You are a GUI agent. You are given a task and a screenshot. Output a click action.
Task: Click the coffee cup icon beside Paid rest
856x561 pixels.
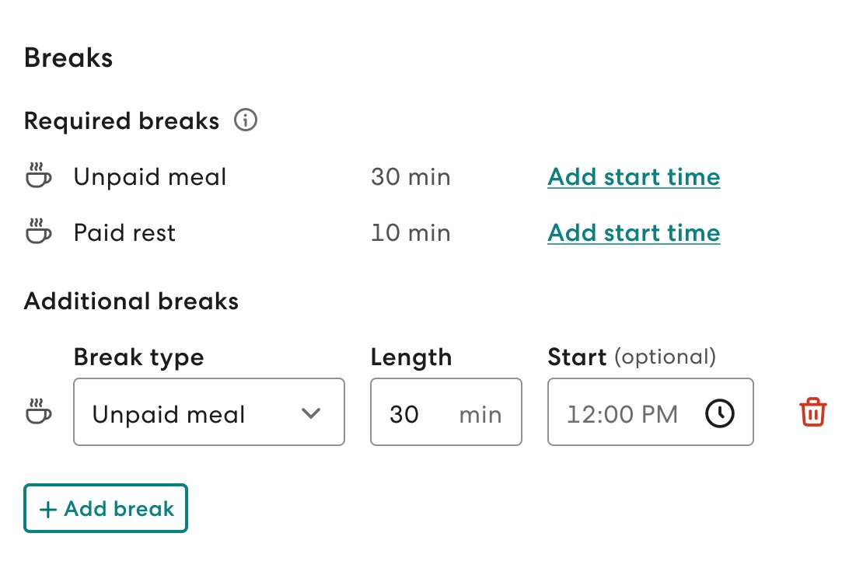coord(38,233)
